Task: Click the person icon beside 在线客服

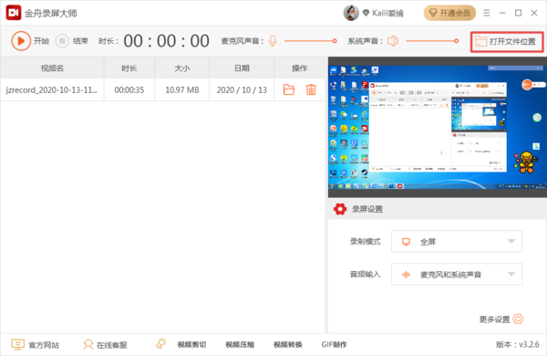Action: (x=88, y=344)
